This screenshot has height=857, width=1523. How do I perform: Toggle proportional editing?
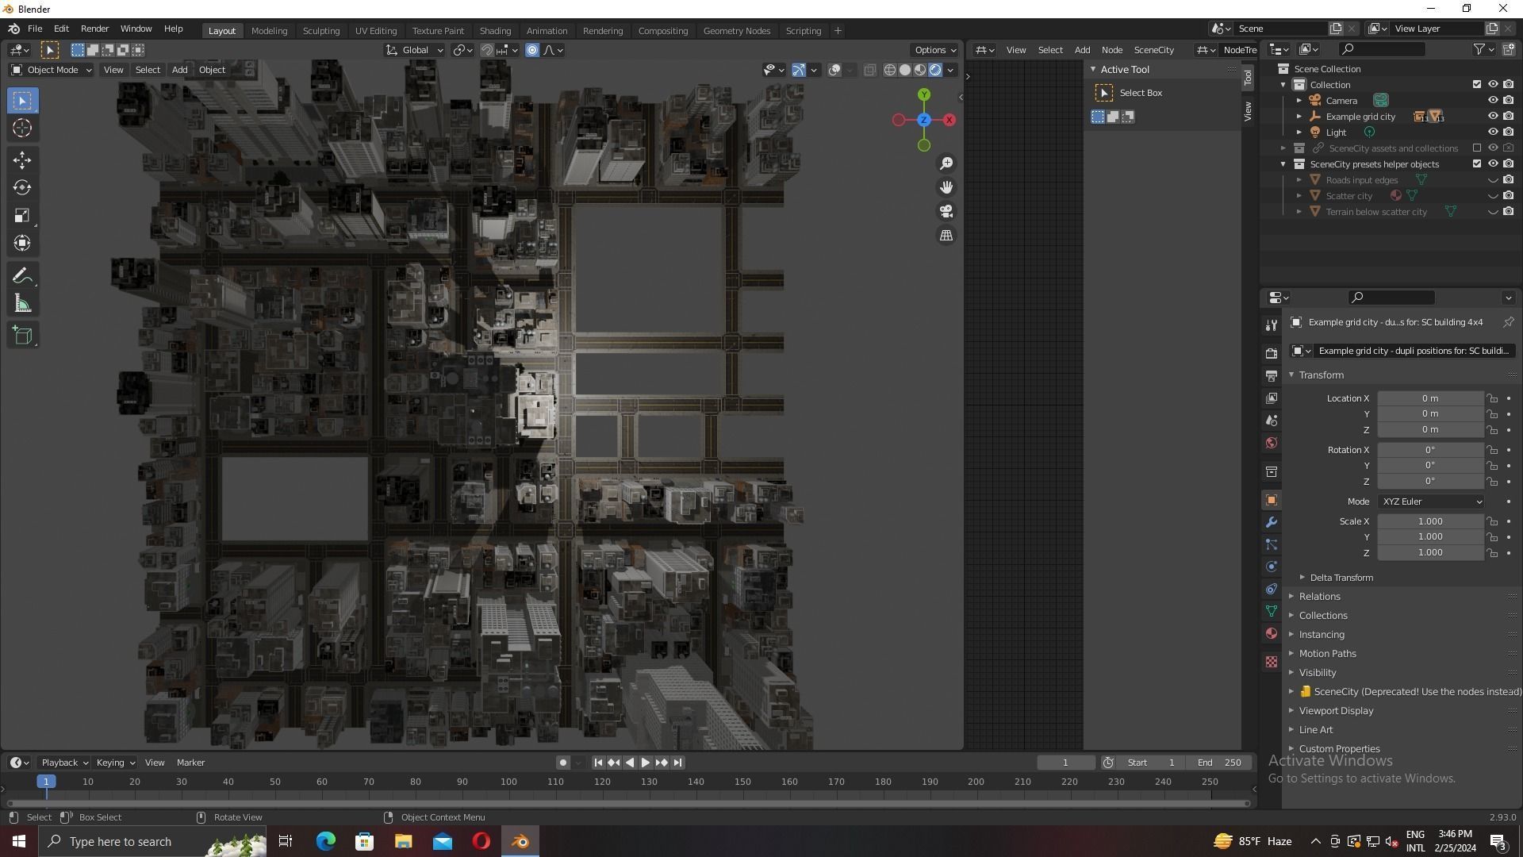point(532,50)
